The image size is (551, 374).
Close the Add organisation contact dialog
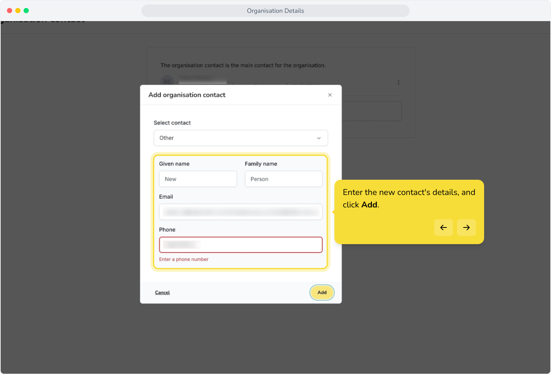pyautogui.click(x=330, y=95)
